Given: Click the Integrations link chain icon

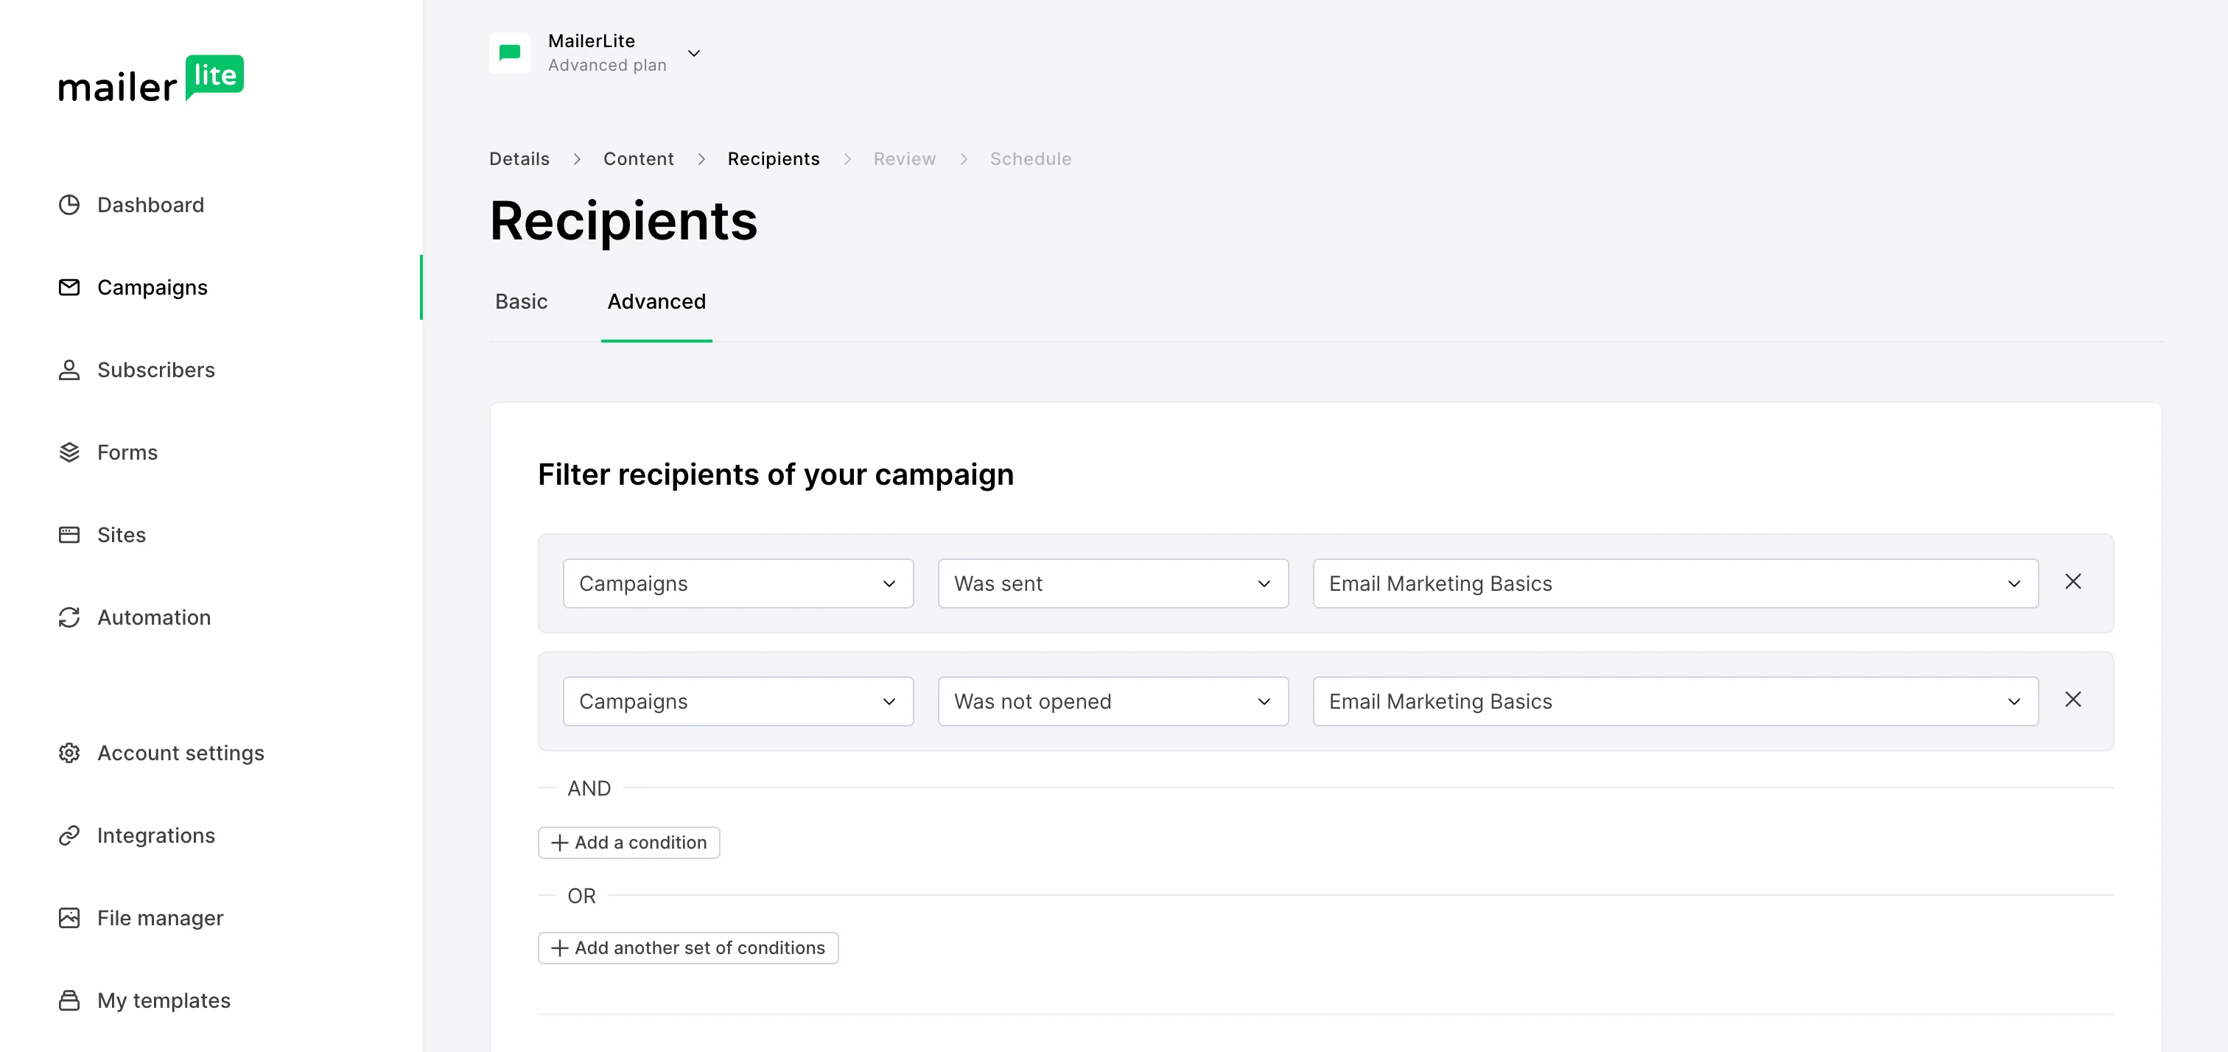Looking at the screenshot, I should pos(69,835).
